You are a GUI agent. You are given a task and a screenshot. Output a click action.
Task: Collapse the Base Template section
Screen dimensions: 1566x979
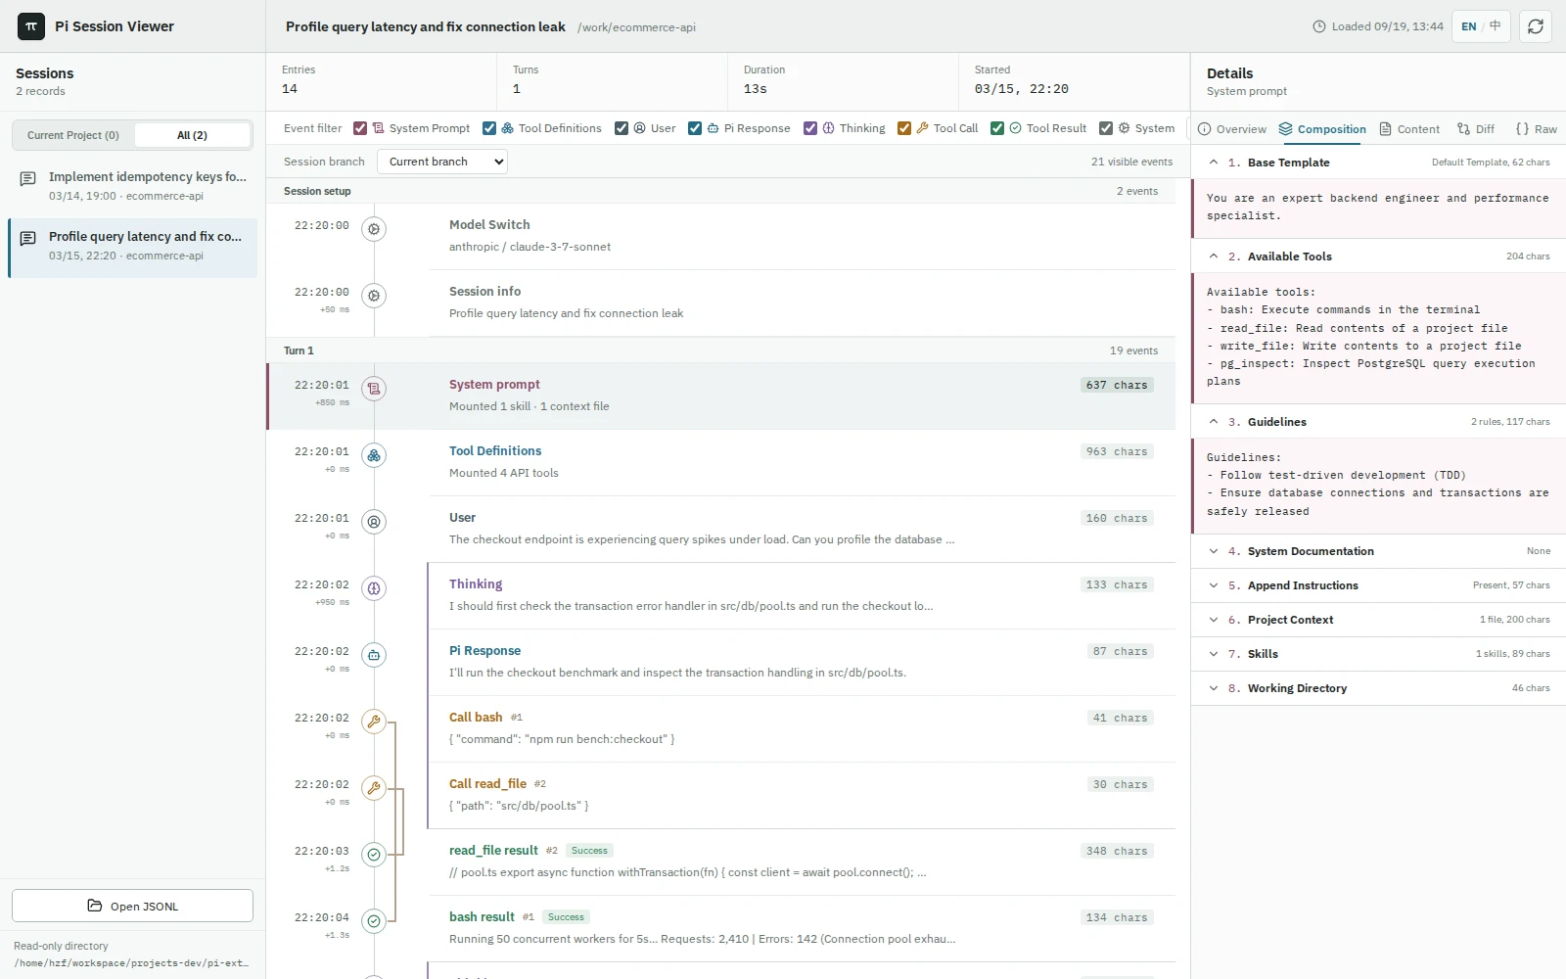tap(1378, 163)
